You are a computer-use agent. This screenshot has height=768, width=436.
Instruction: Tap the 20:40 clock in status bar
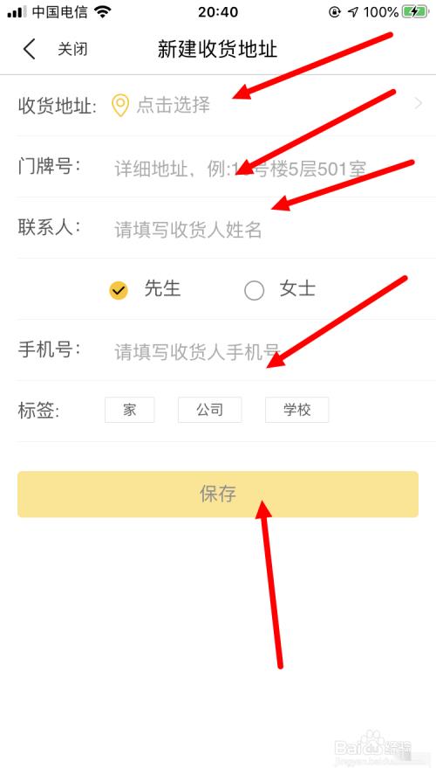[x=218, y=12]
